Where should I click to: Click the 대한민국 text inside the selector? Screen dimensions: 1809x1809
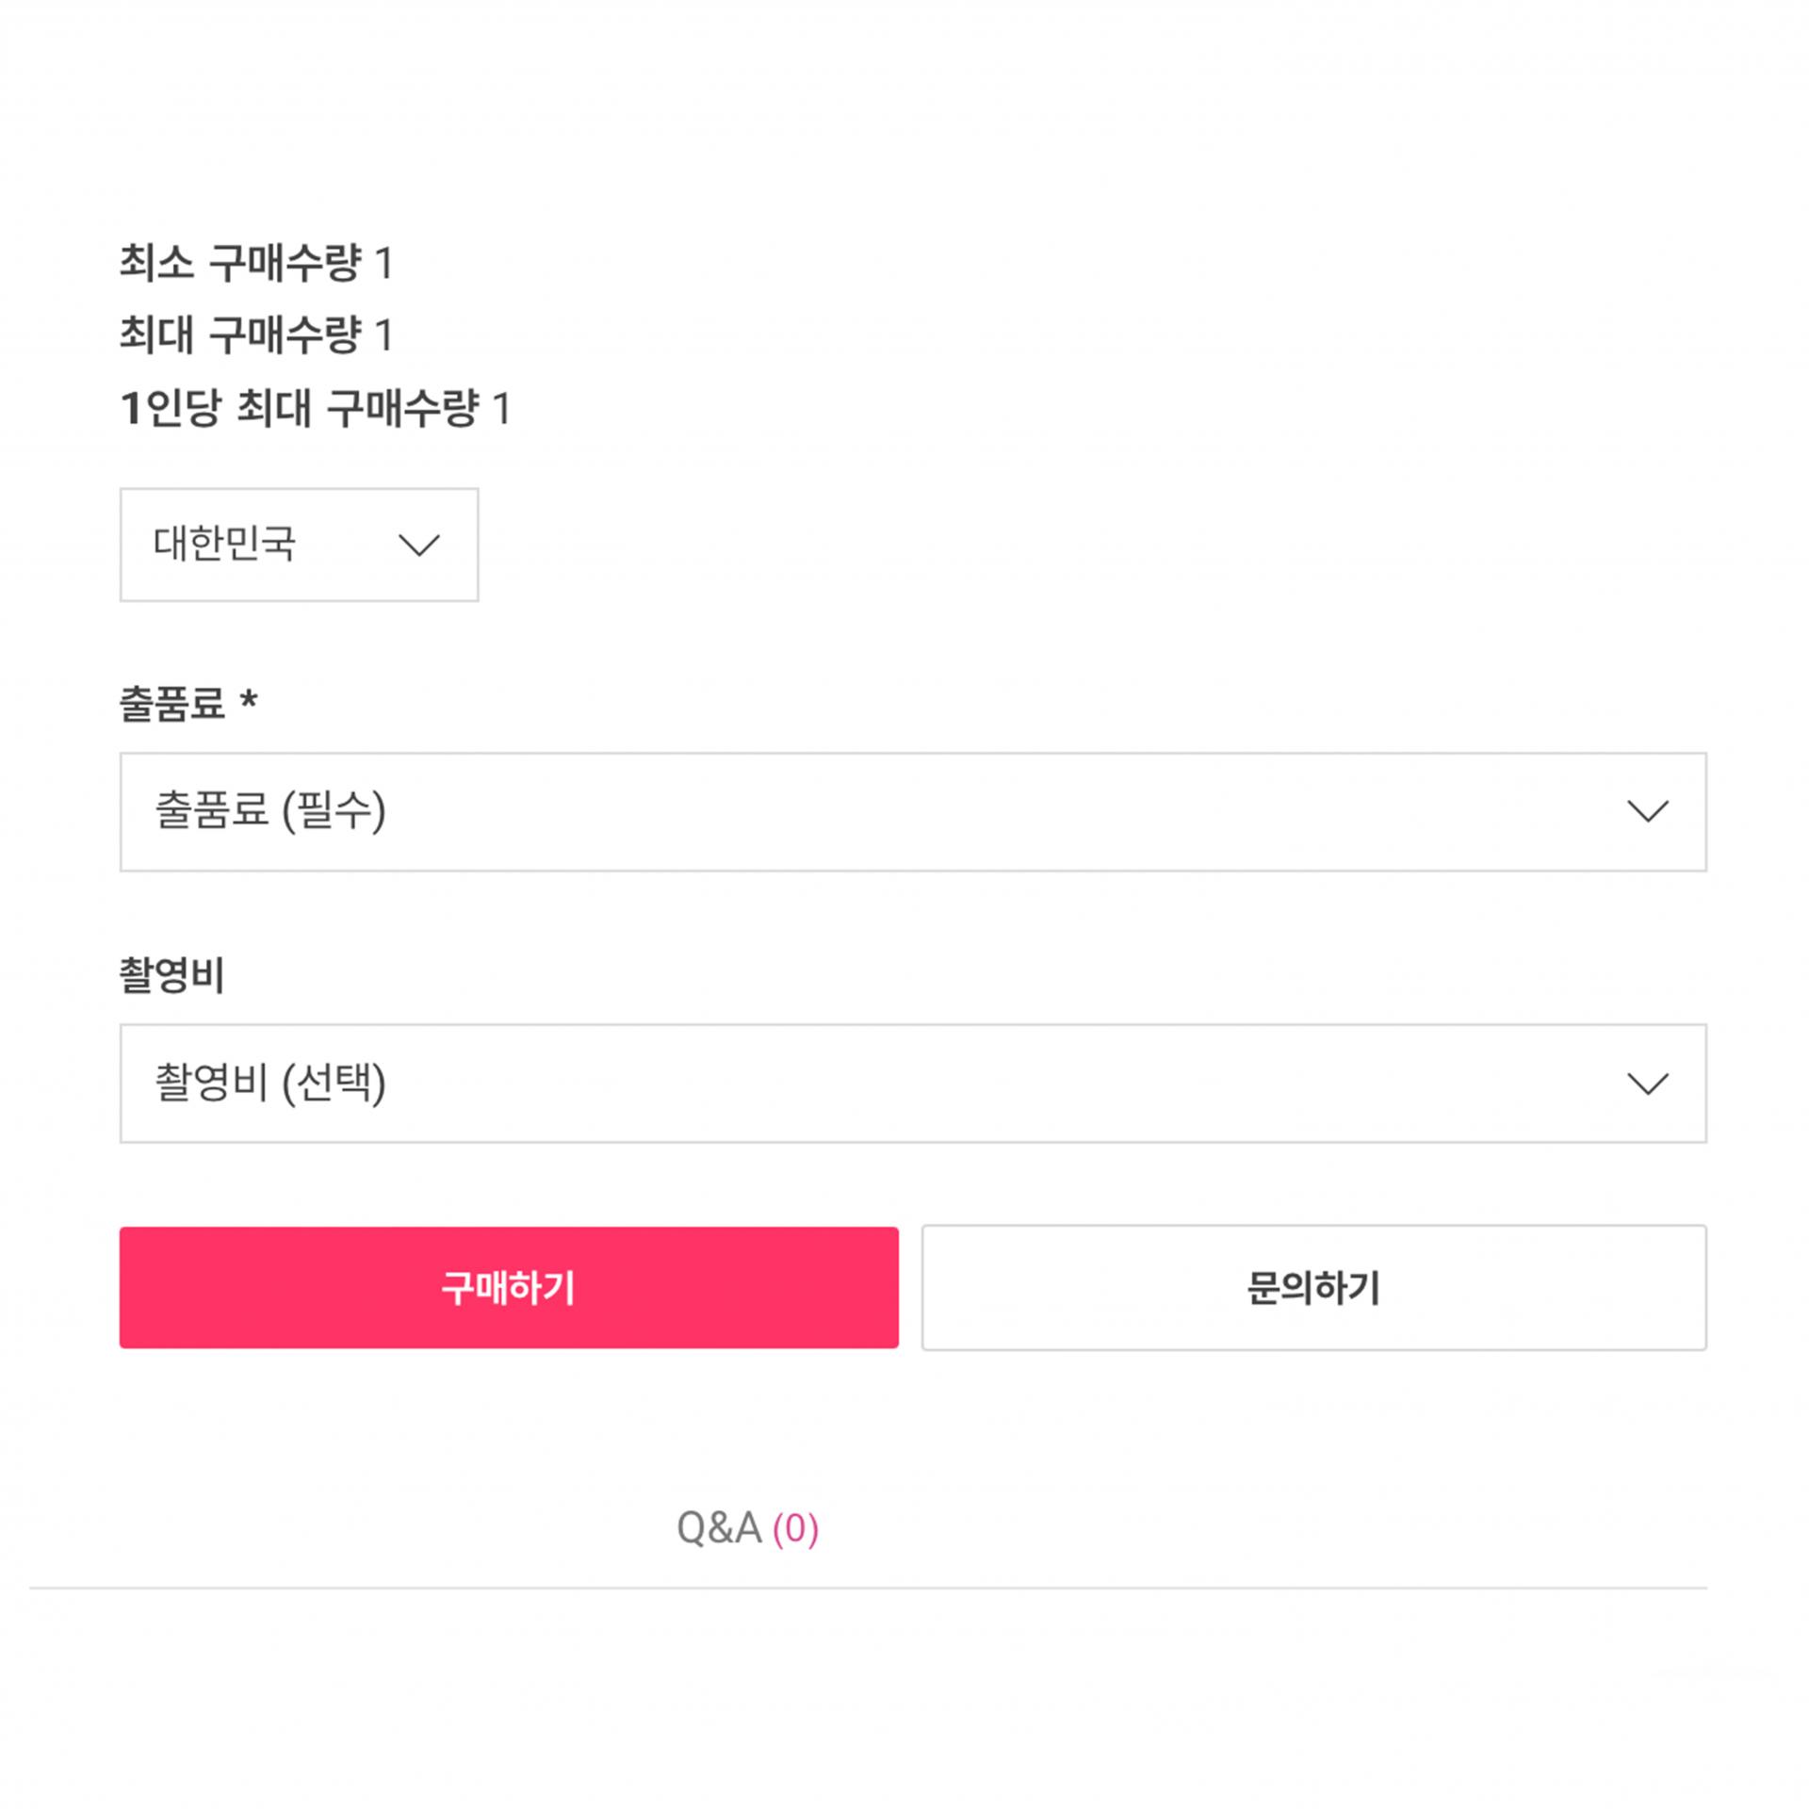[x=224, y=544]
